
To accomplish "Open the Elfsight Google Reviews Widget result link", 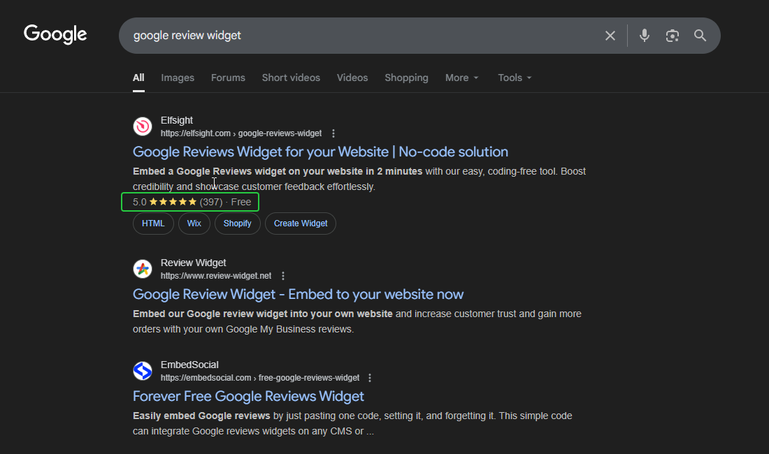I will (320, 152).
